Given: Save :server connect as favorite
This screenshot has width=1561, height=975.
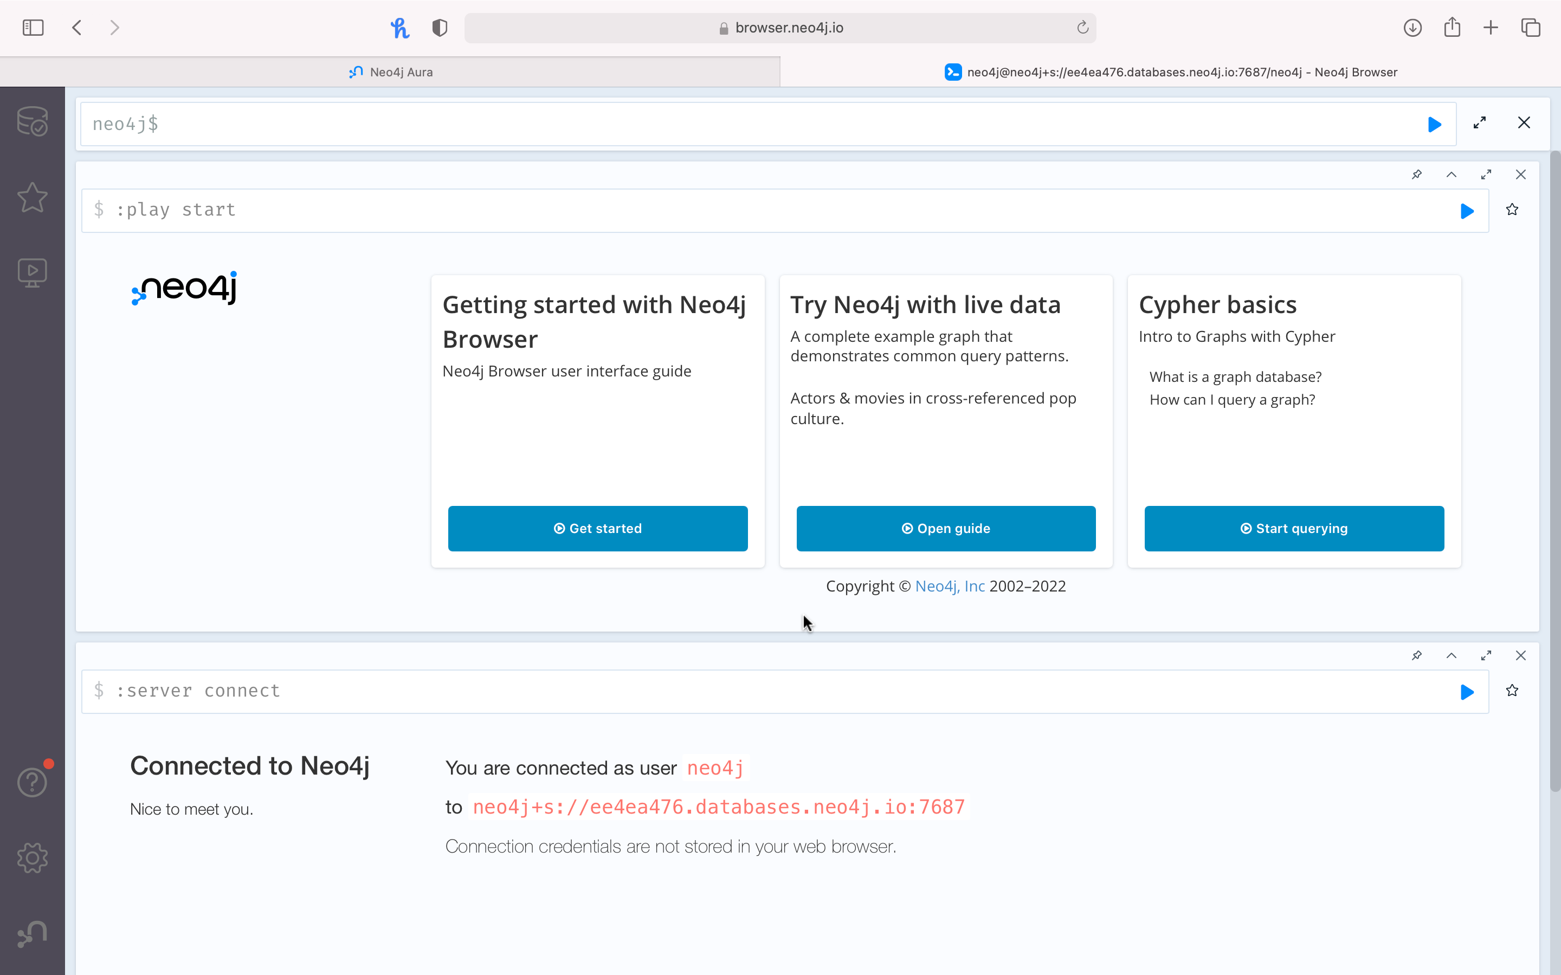Looking at the screenshot, I should pyautogui.click(x=1512, y=691).
